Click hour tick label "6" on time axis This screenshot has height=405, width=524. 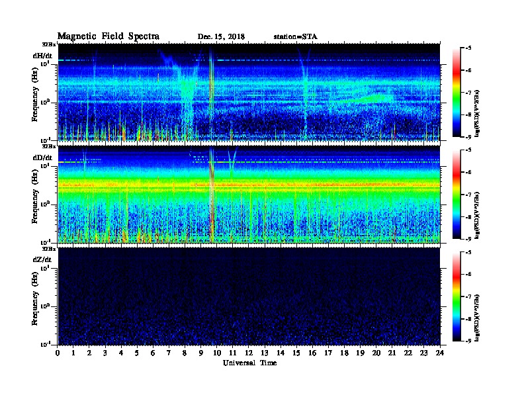(153, 353)
